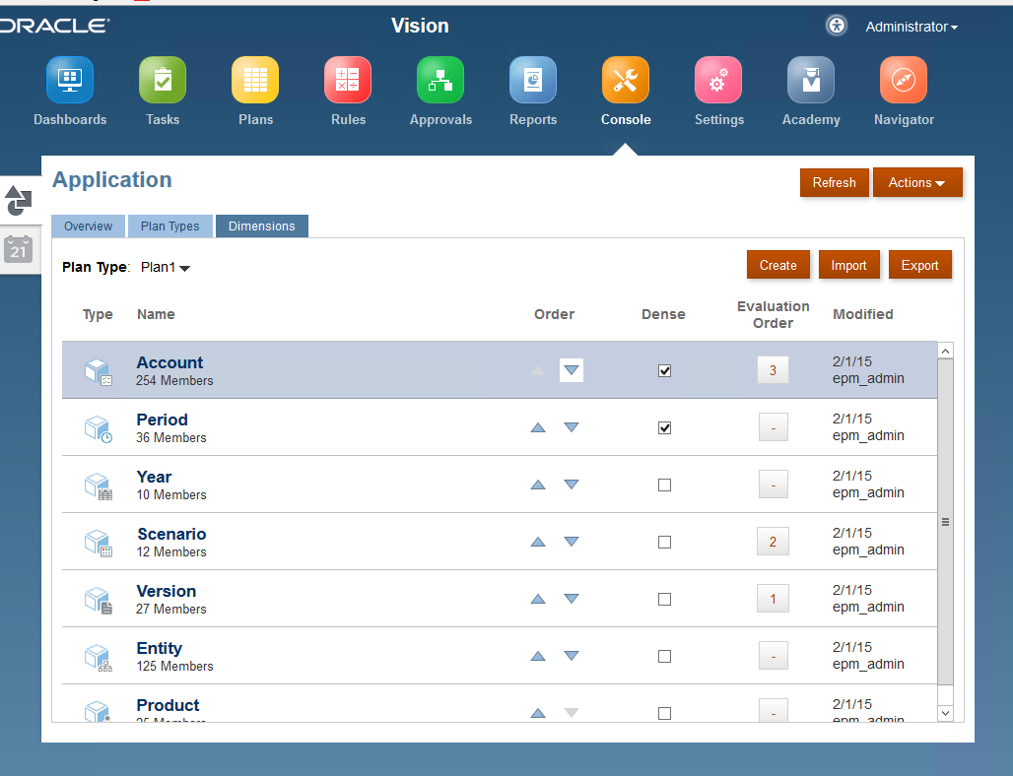Move Product up in order

(x=538, y=713)
